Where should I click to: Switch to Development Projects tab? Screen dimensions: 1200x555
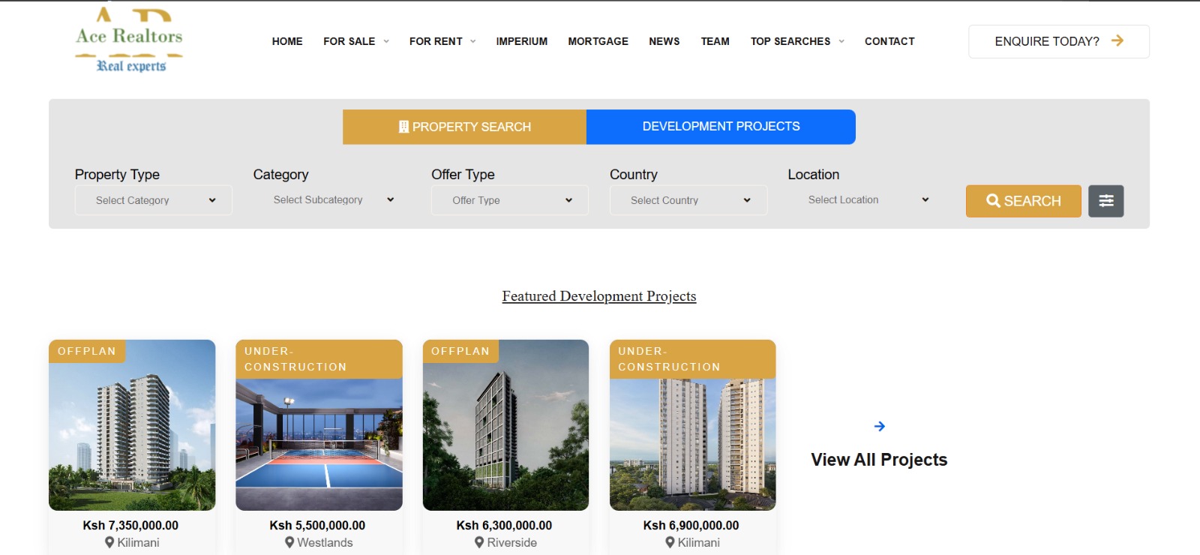721,127
